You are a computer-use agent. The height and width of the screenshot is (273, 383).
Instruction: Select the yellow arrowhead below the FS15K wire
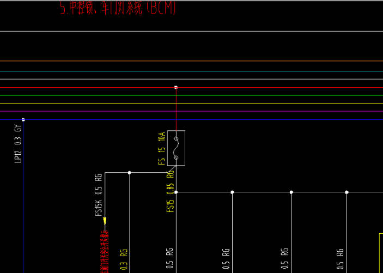[105, 221]
